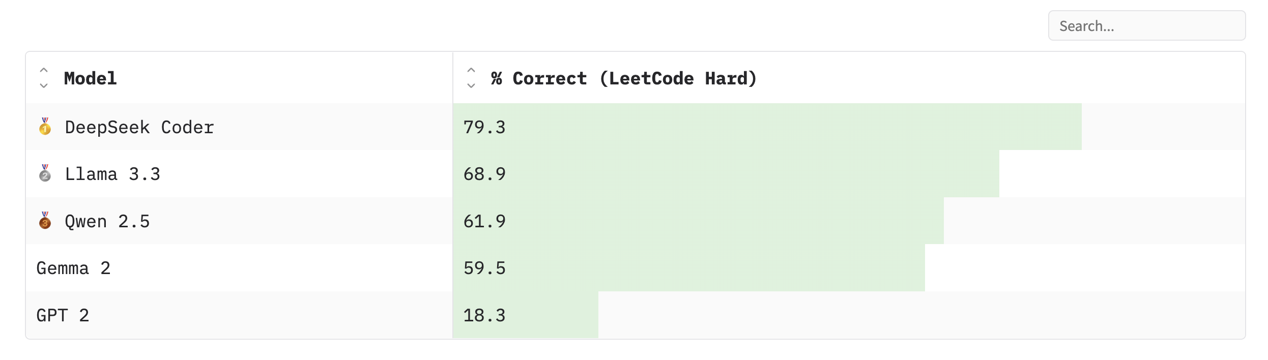Click the downward sort chevron on Model column

point(43,86)
